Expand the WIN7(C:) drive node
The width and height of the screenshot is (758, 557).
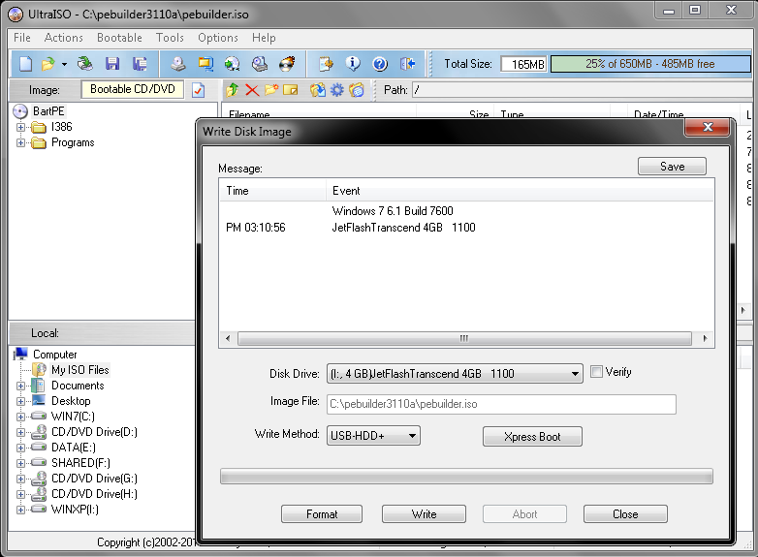pyautogui.click(x=20, y=417)
